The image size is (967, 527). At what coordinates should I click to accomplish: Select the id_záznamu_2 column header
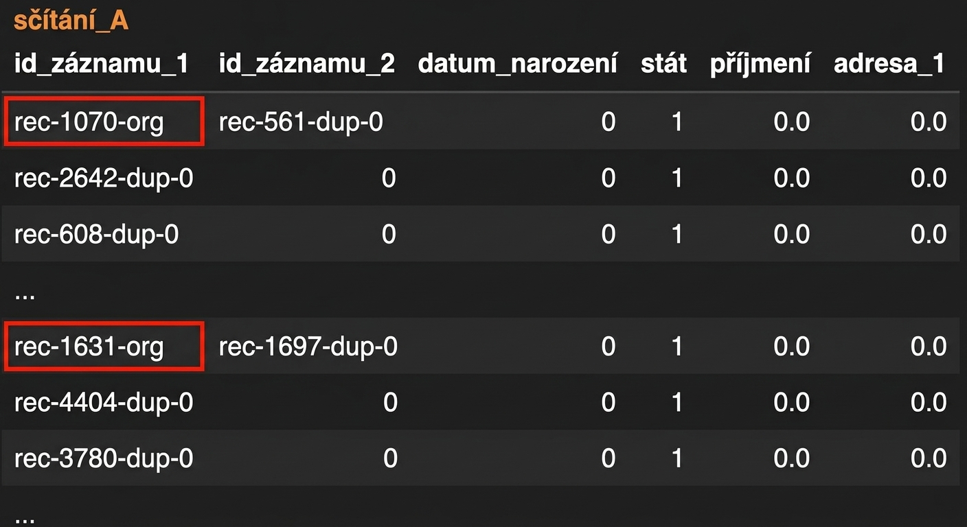307,64
